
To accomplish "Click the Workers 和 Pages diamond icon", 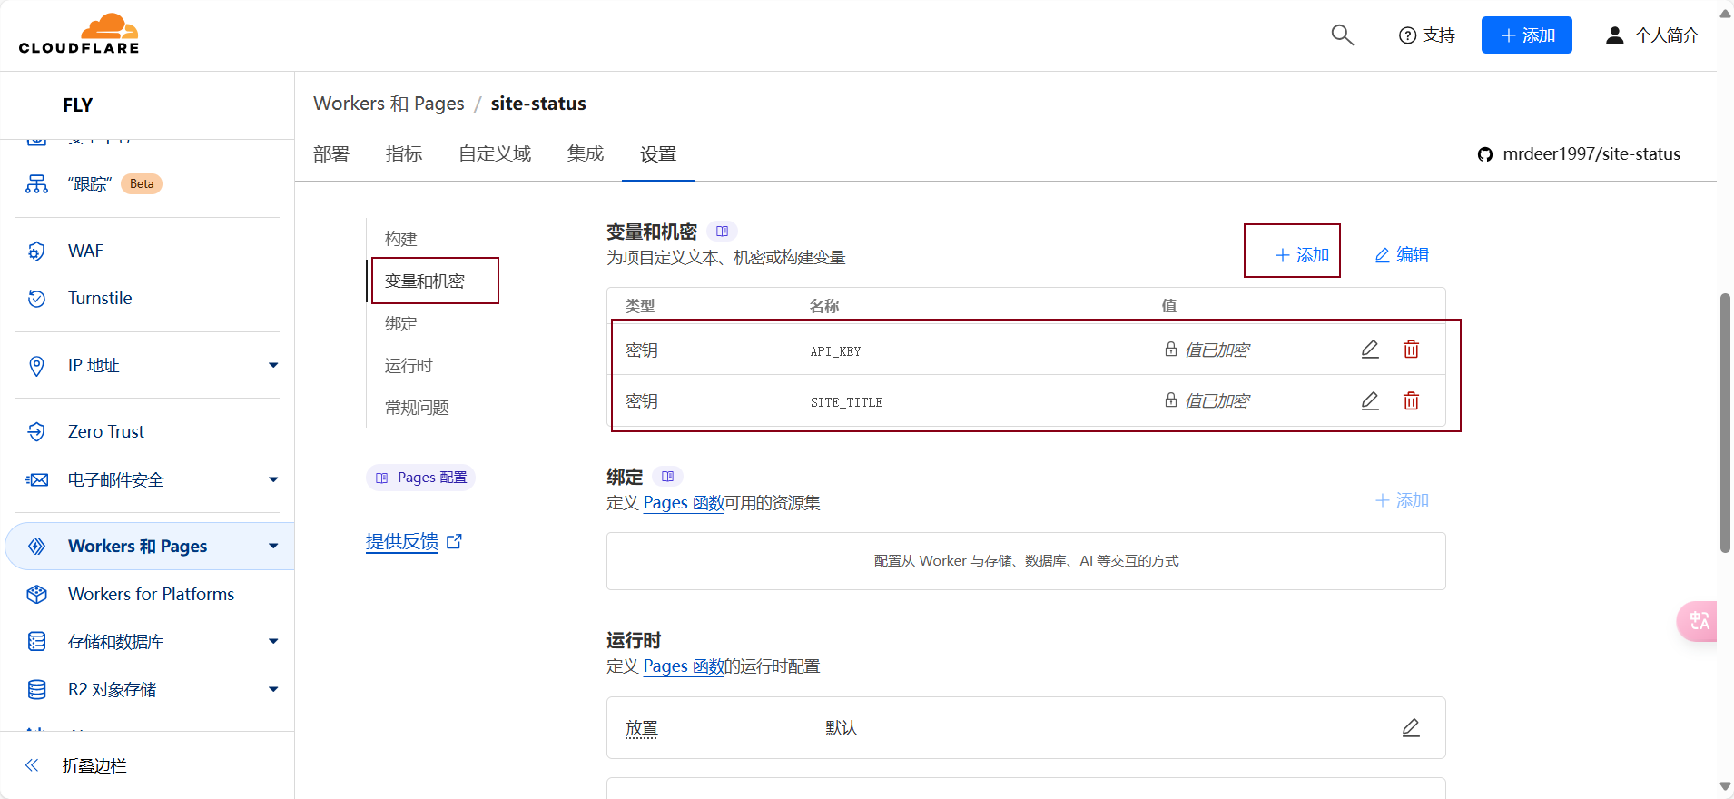I will coord(36,546).
